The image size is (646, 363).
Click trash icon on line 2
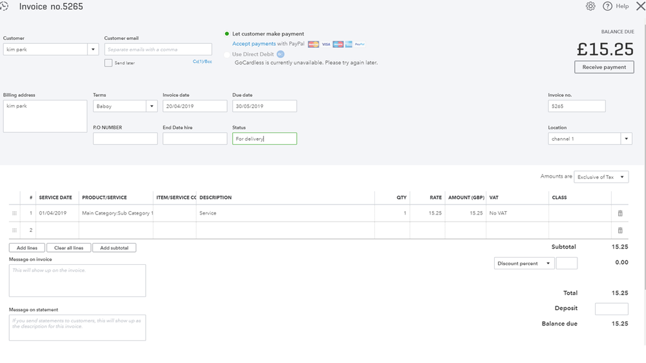(x=620, y=230)
